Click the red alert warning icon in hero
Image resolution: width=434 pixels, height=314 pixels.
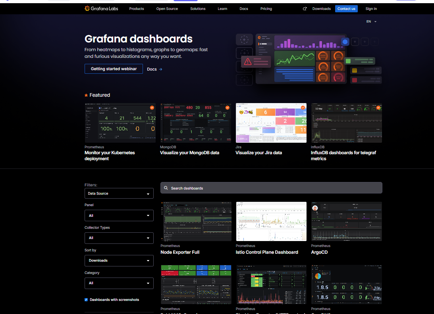(x=248, y=61)
